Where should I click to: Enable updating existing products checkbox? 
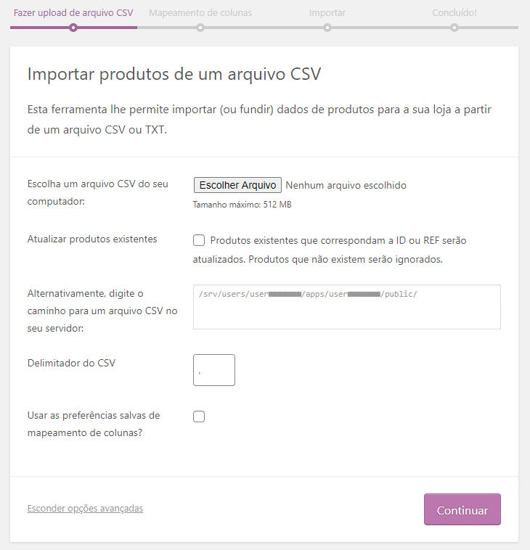199,241
